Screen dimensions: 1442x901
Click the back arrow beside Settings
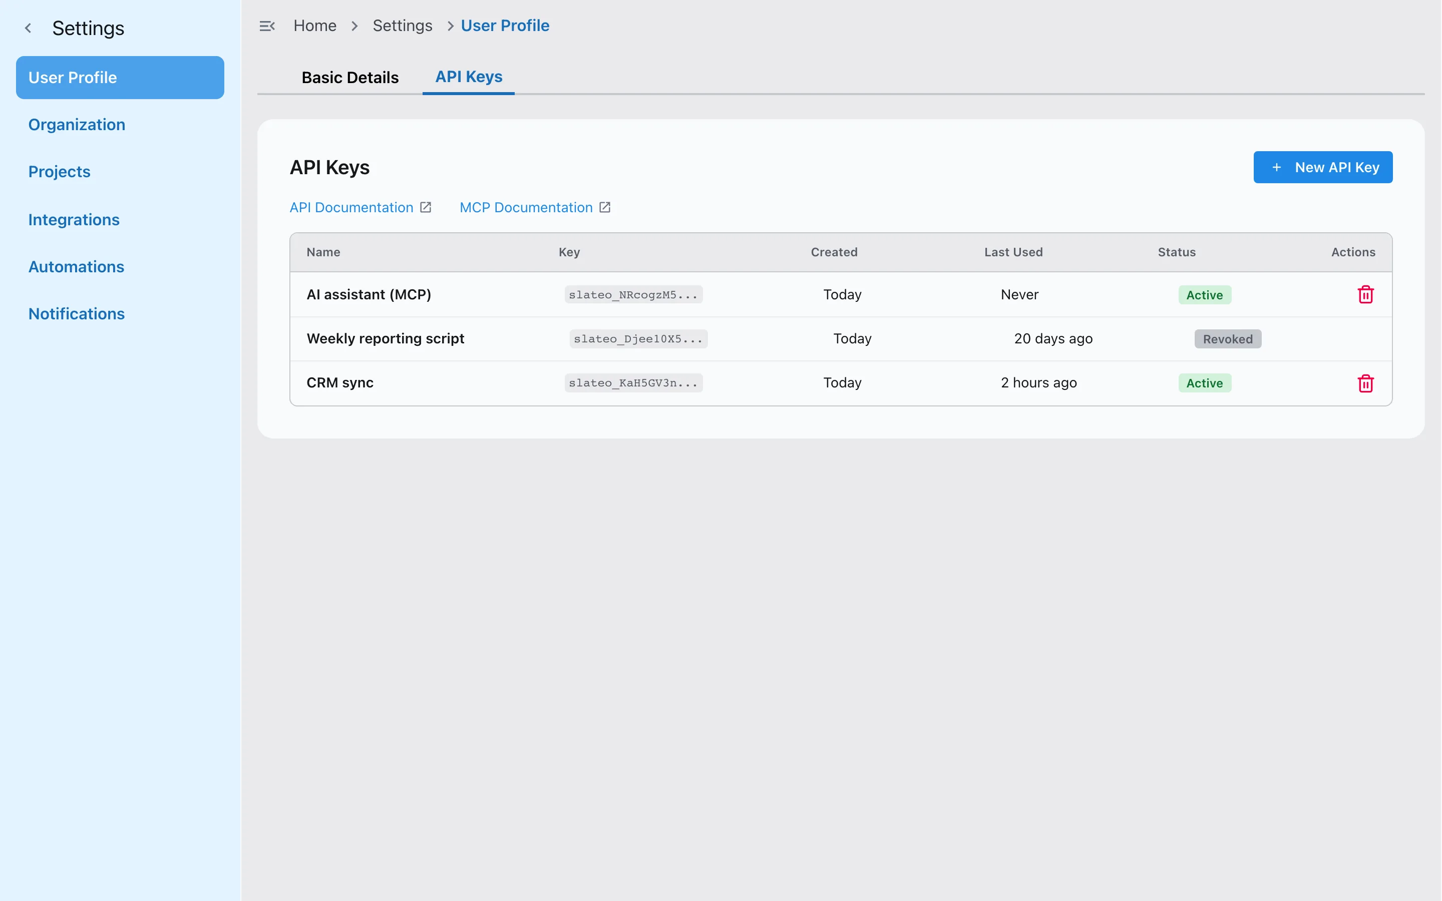28,28
